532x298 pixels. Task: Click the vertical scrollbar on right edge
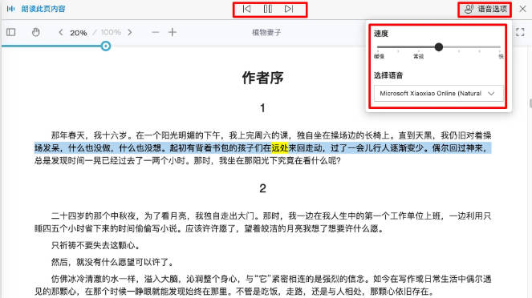[530, 103]
